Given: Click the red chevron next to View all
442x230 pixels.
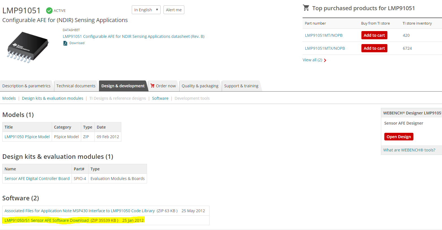Looking at the screenshot, I should pos(325,60).
